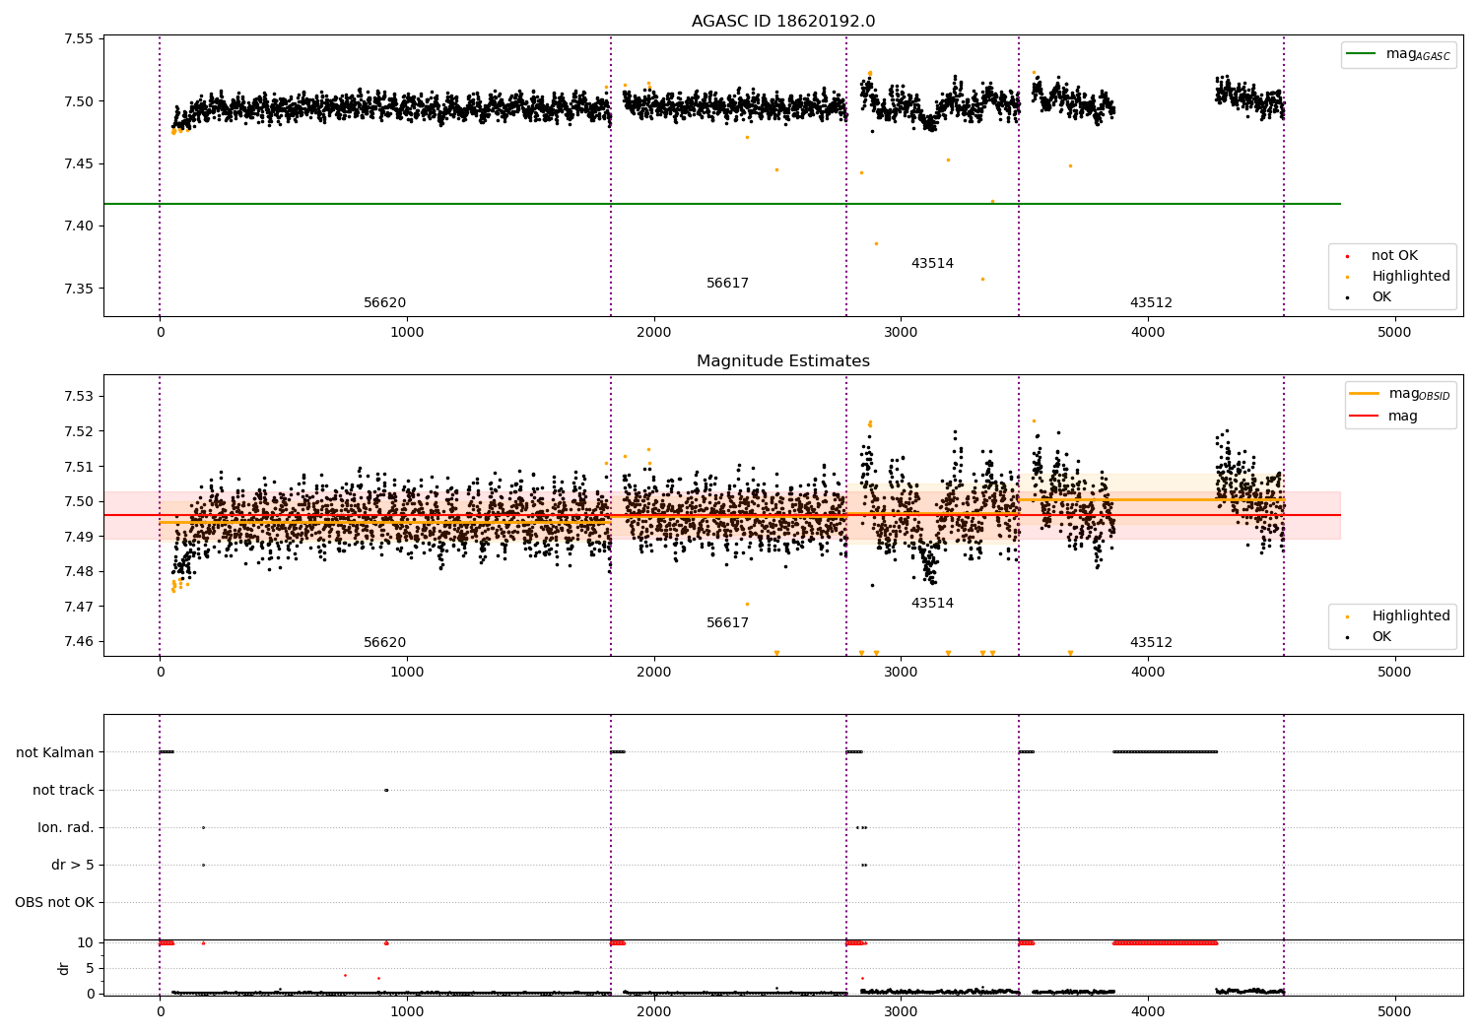Click obsid label 43514 in the top plot
This screenshot has height=1034, width=1478.
932,264
